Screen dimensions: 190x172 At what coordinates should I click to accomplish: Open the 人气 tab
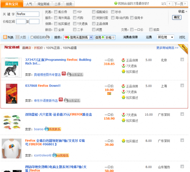[x=29, y=4]
